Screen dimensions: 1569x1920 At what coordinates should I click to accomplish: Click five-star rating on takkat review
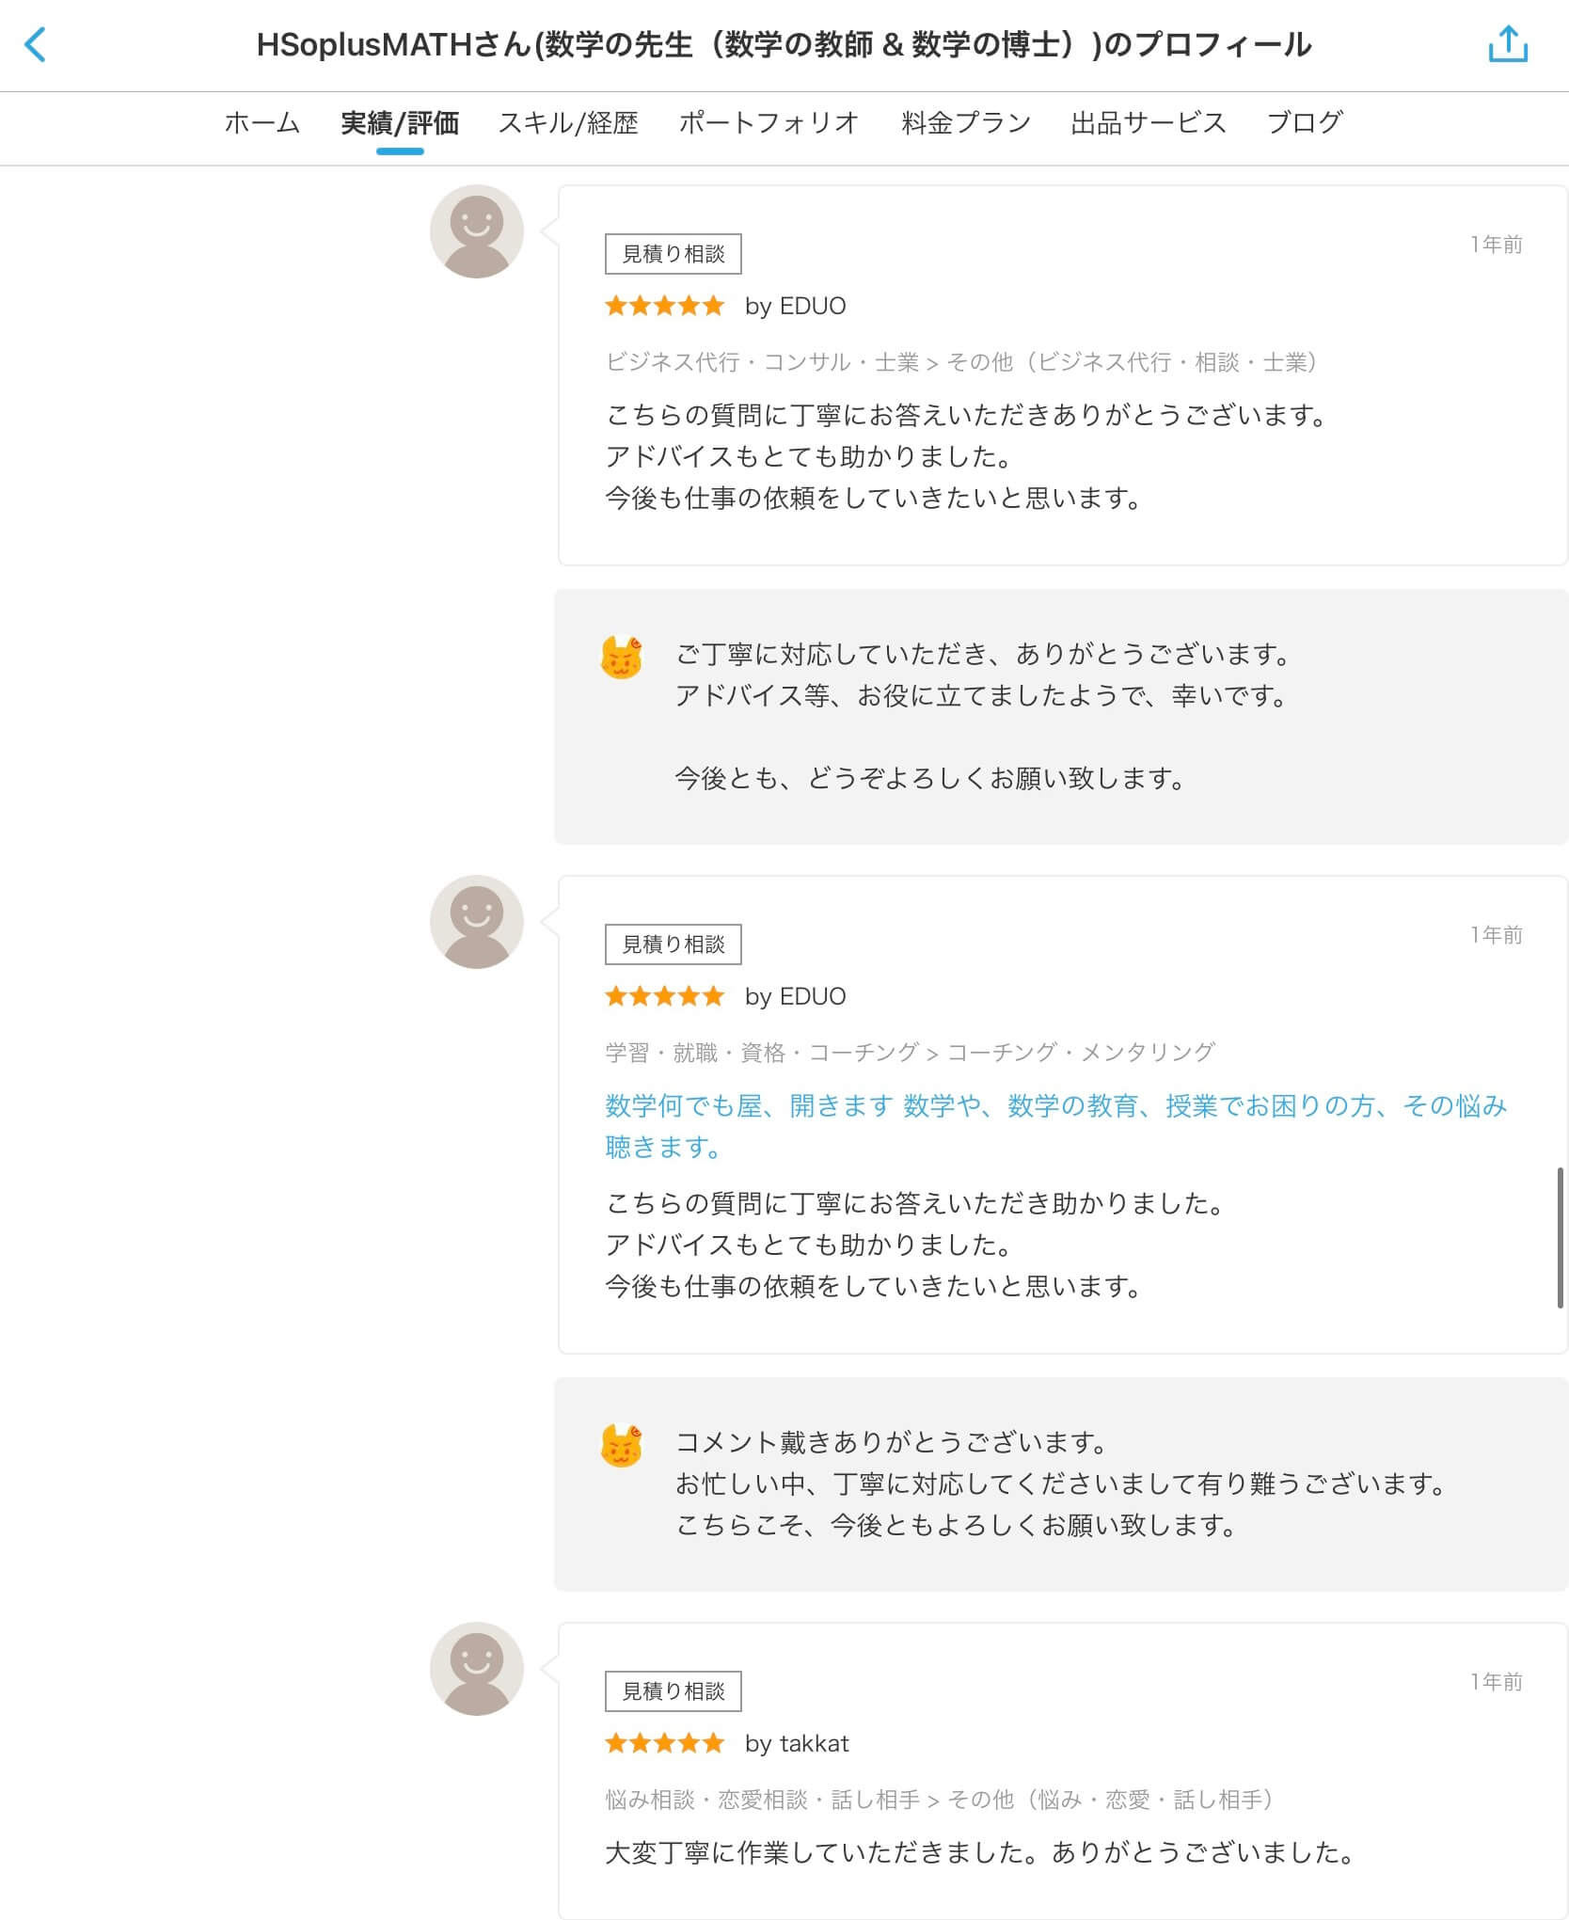(665, 1743)
